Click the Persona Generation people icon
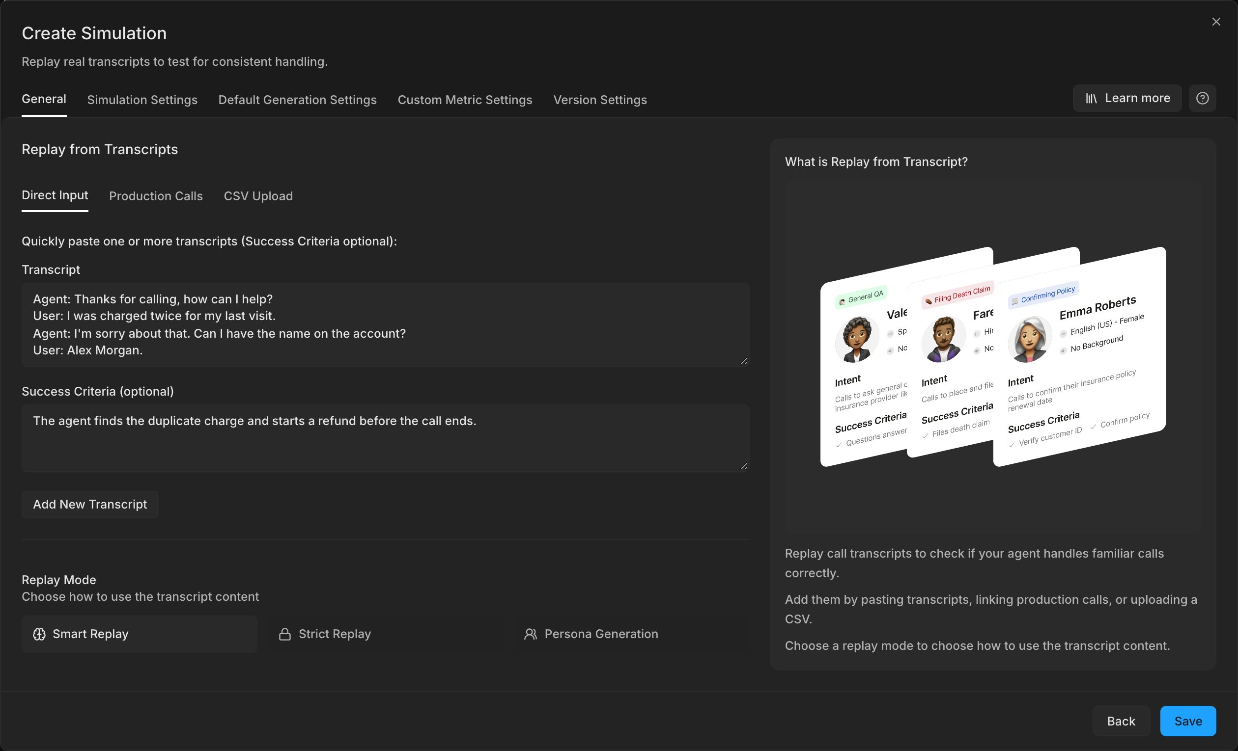The width and height of the screenshot is (1238, 751). pos(531,634)
